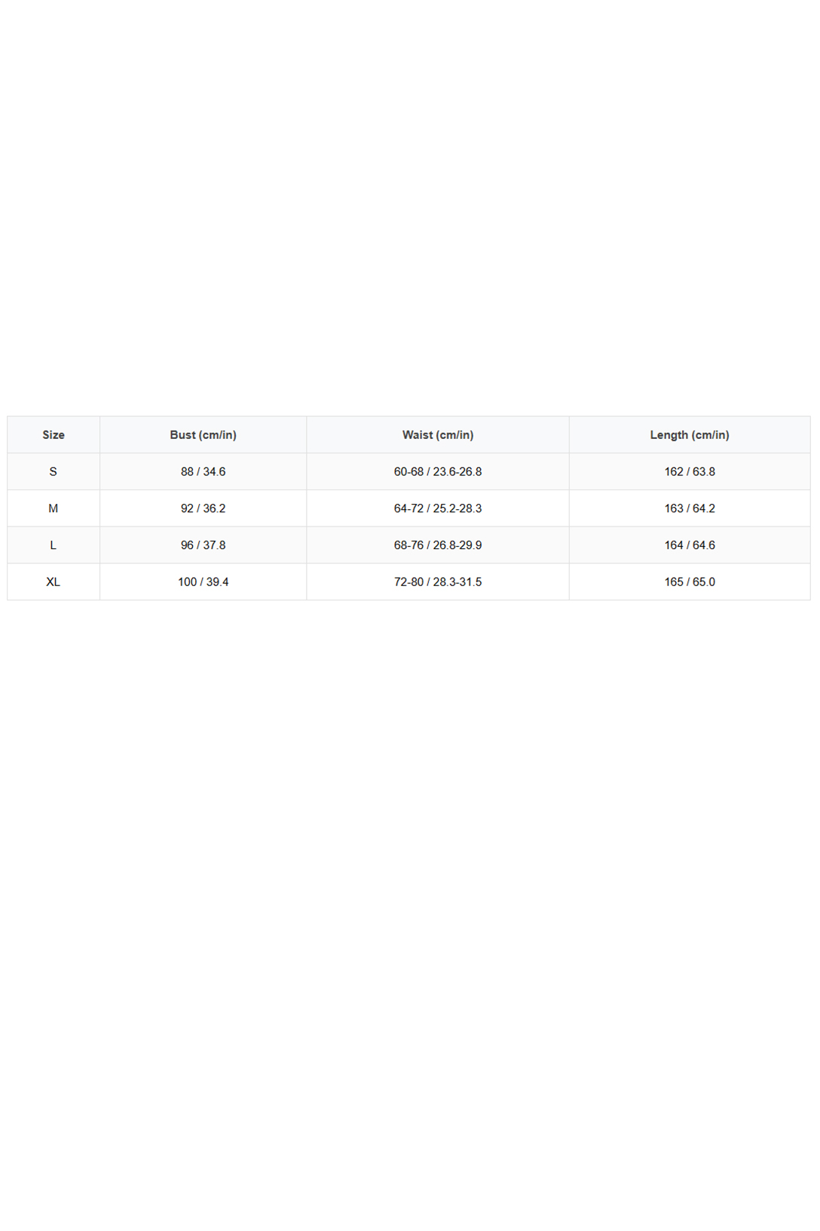The image size is (820, 1231).
Task: Select the XL size cell
Action: pyautogui.click(x=54, y=582)
